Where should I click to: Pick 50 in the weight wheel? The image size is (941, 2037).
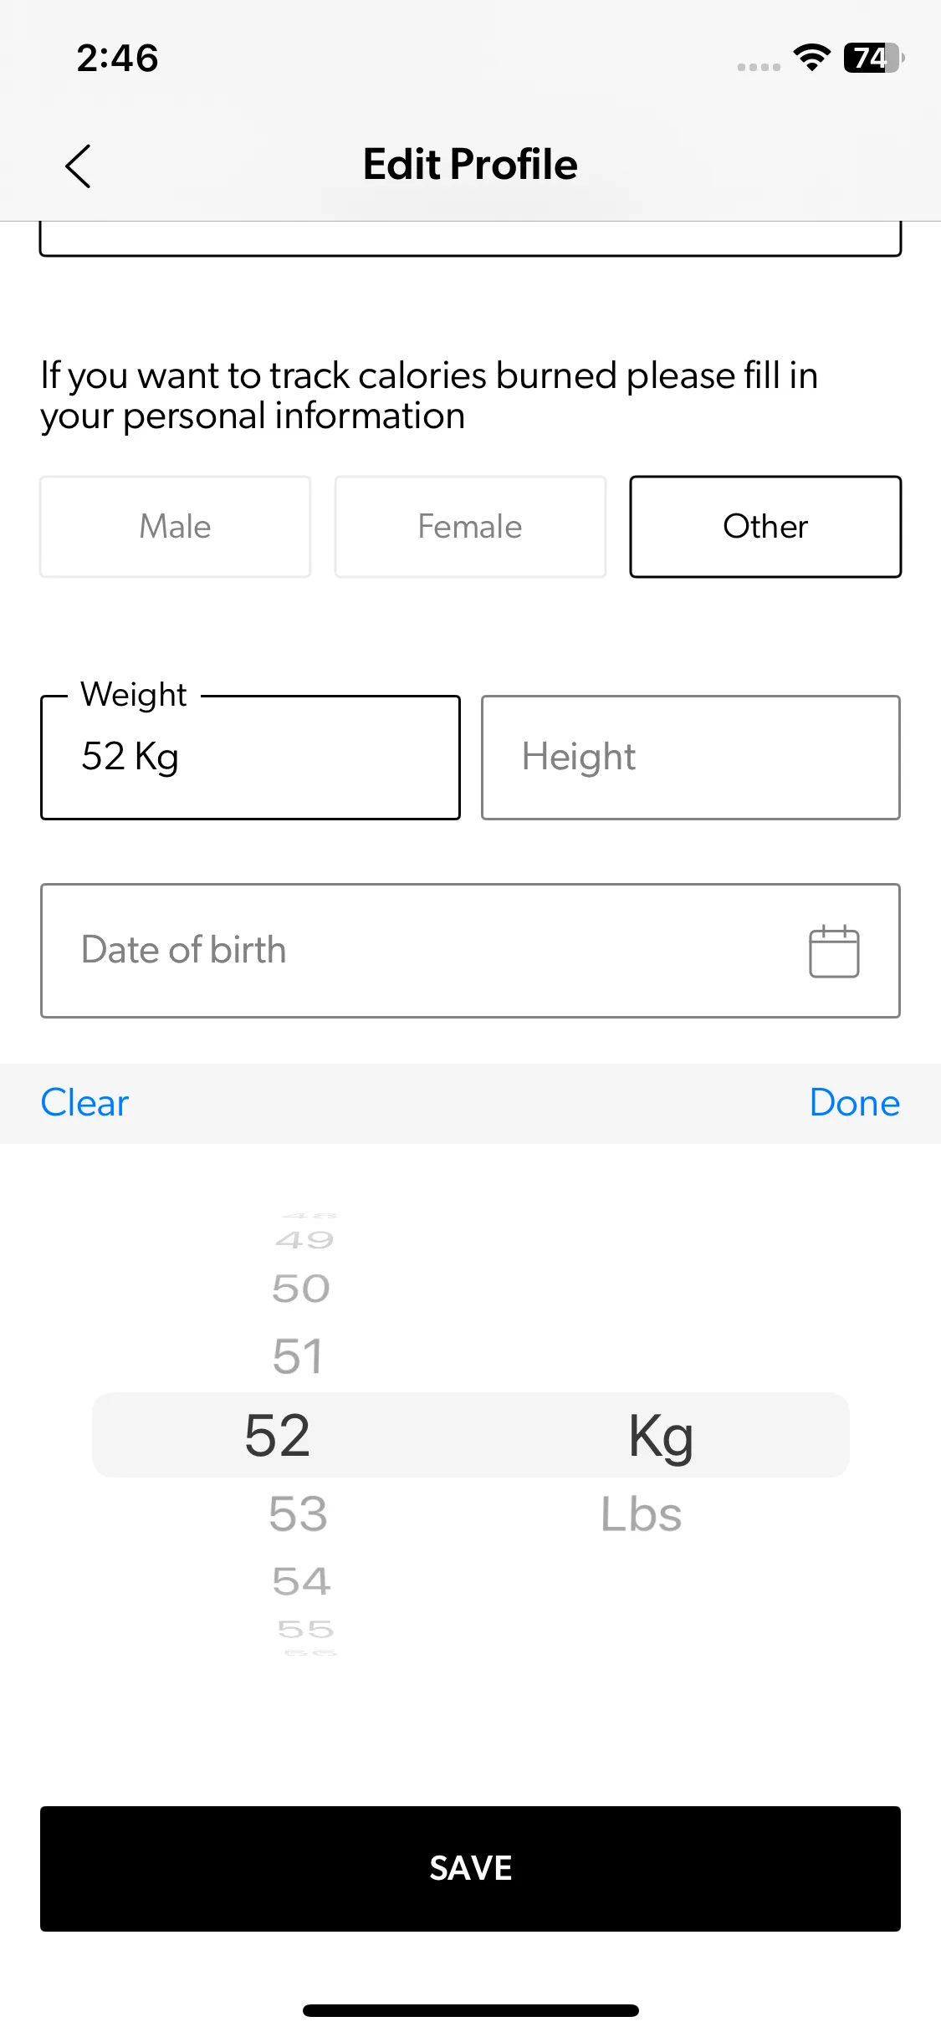click(301, 1289)
